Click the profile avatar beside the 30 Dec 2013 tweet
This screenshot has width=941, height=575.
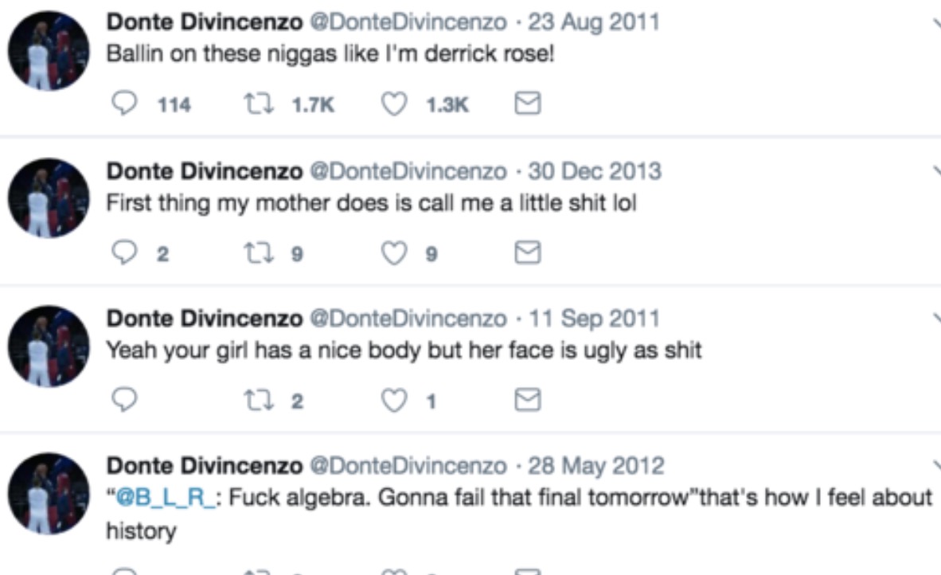coord(49,199)
